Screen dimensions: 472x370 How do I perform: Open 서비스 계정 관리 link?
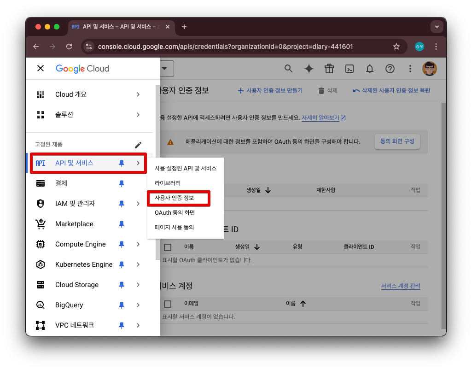(401, 286)
